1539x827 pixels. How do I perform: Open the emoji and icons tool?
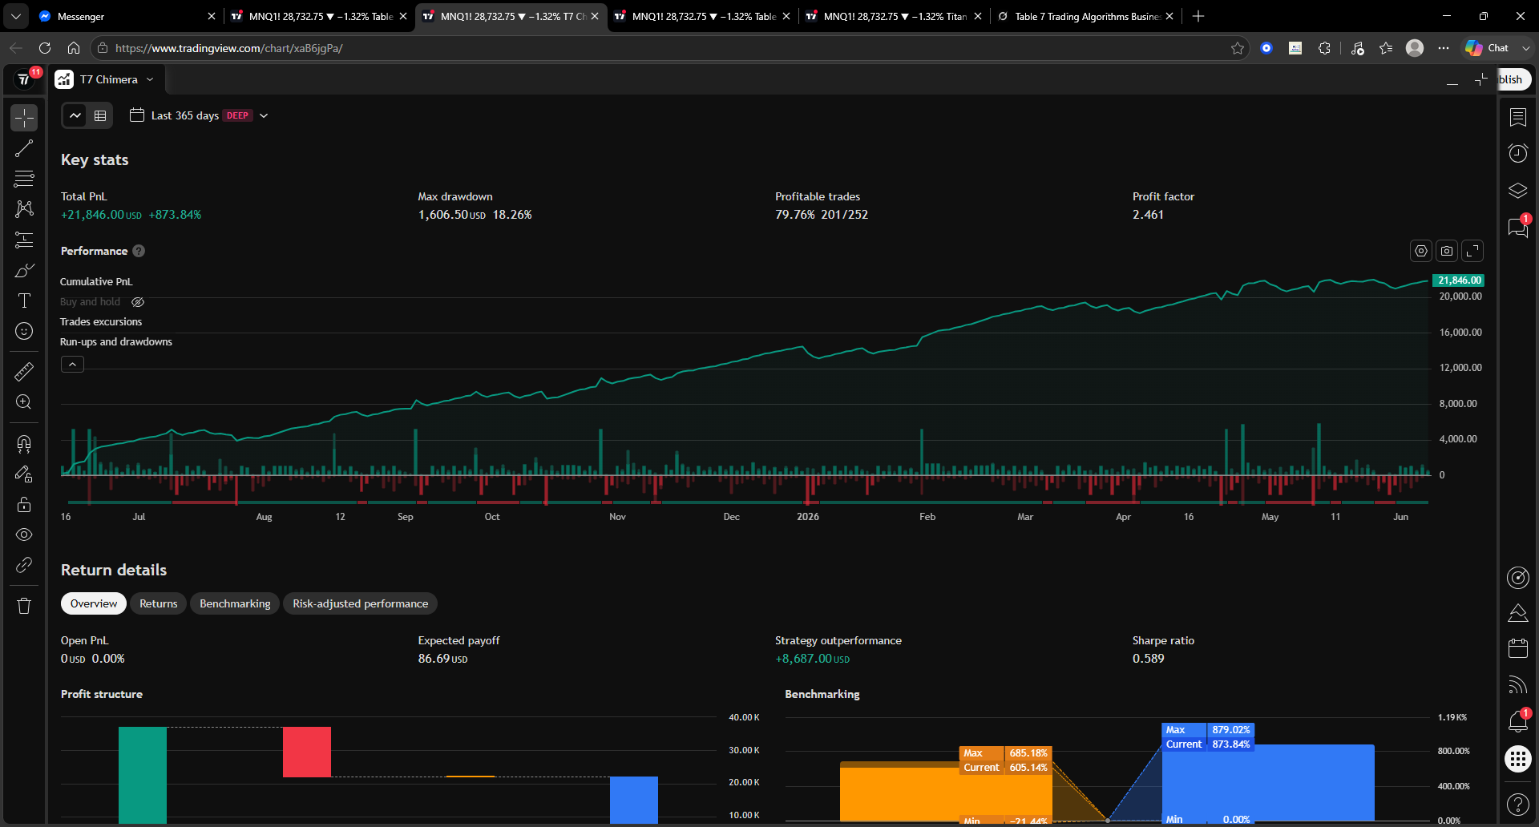click(24, 331)
